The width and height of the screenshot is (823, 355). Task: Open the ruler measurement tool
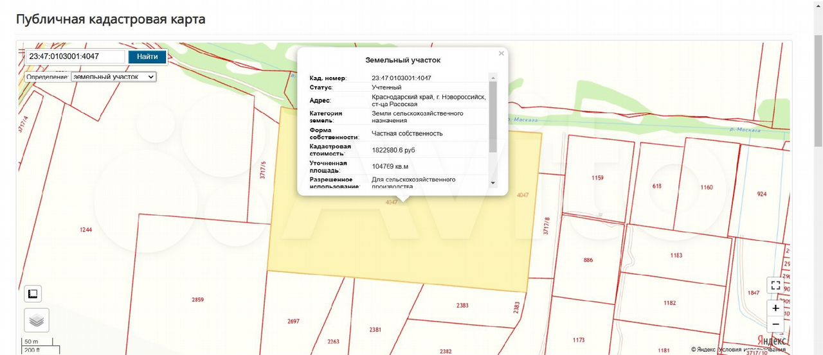click(33, 294)
